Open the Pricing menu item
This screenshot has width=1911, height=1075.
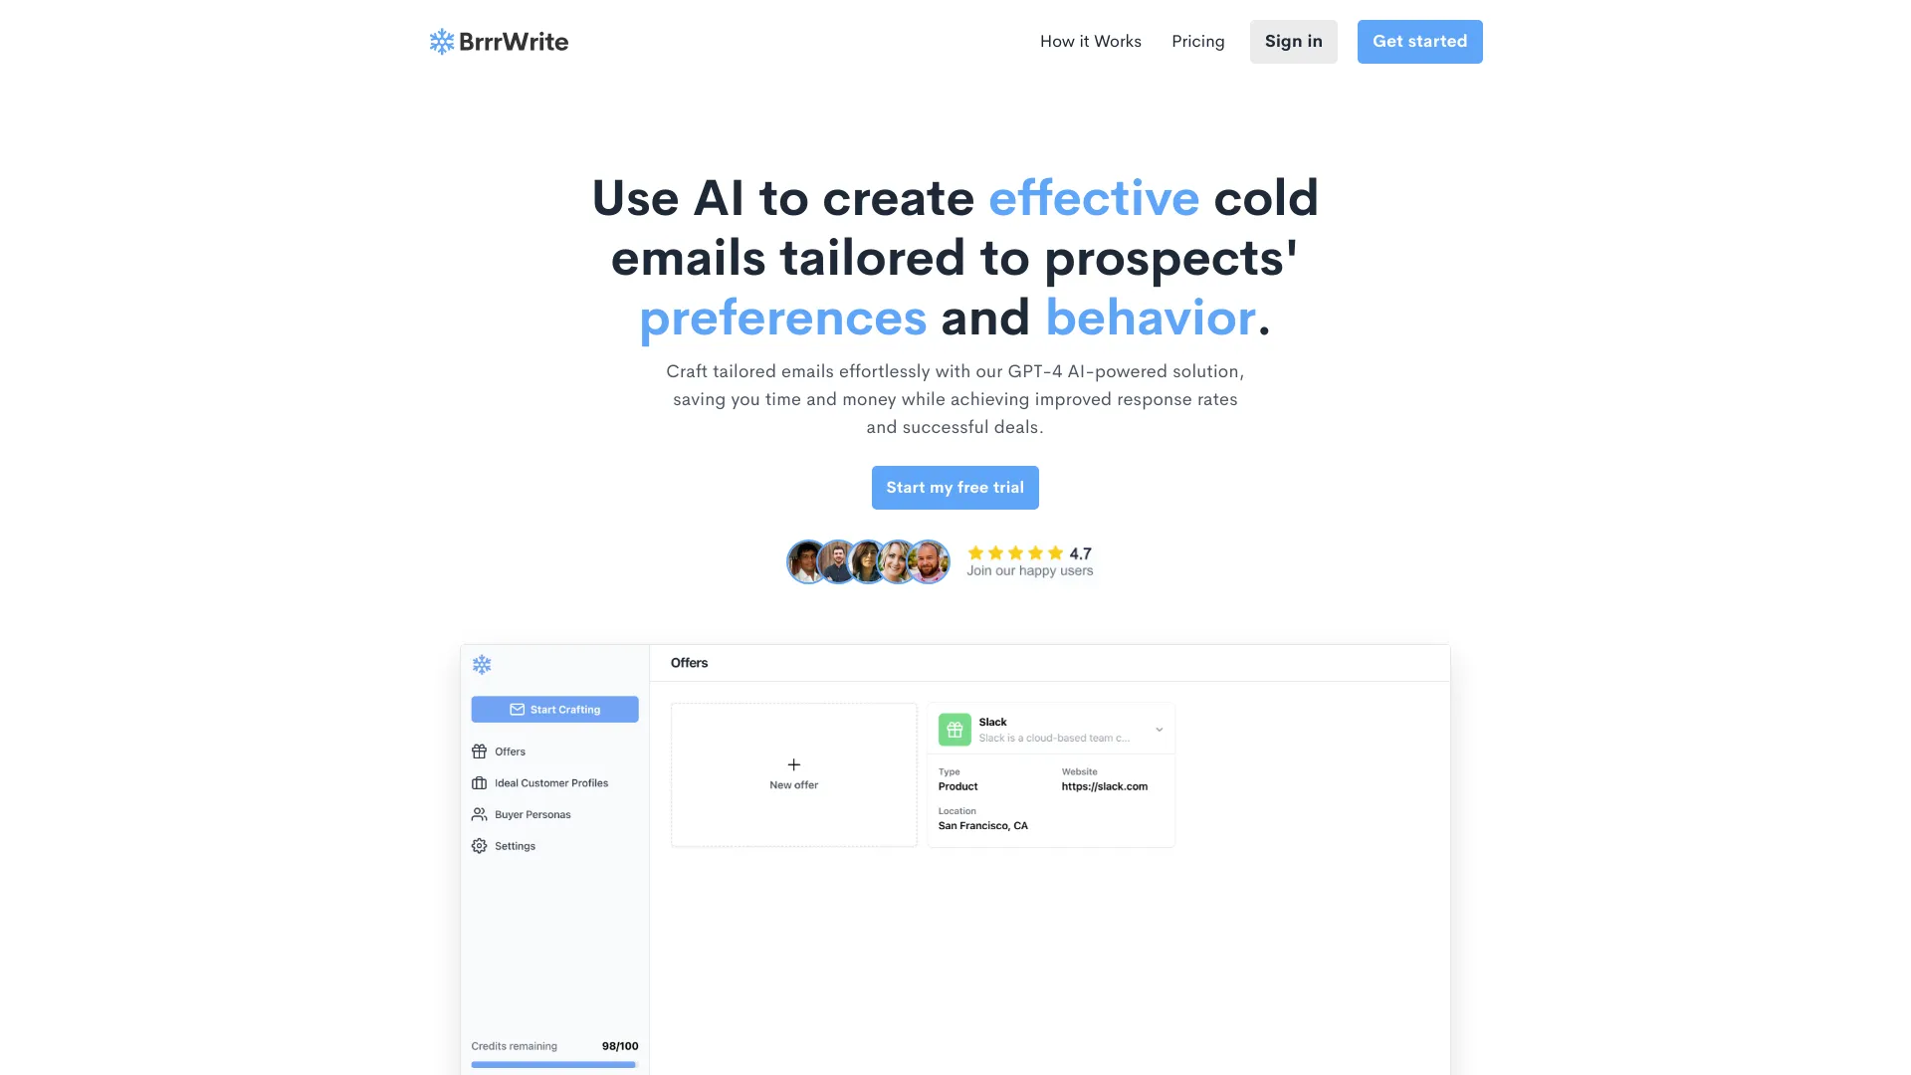(x=1197, y=41)
